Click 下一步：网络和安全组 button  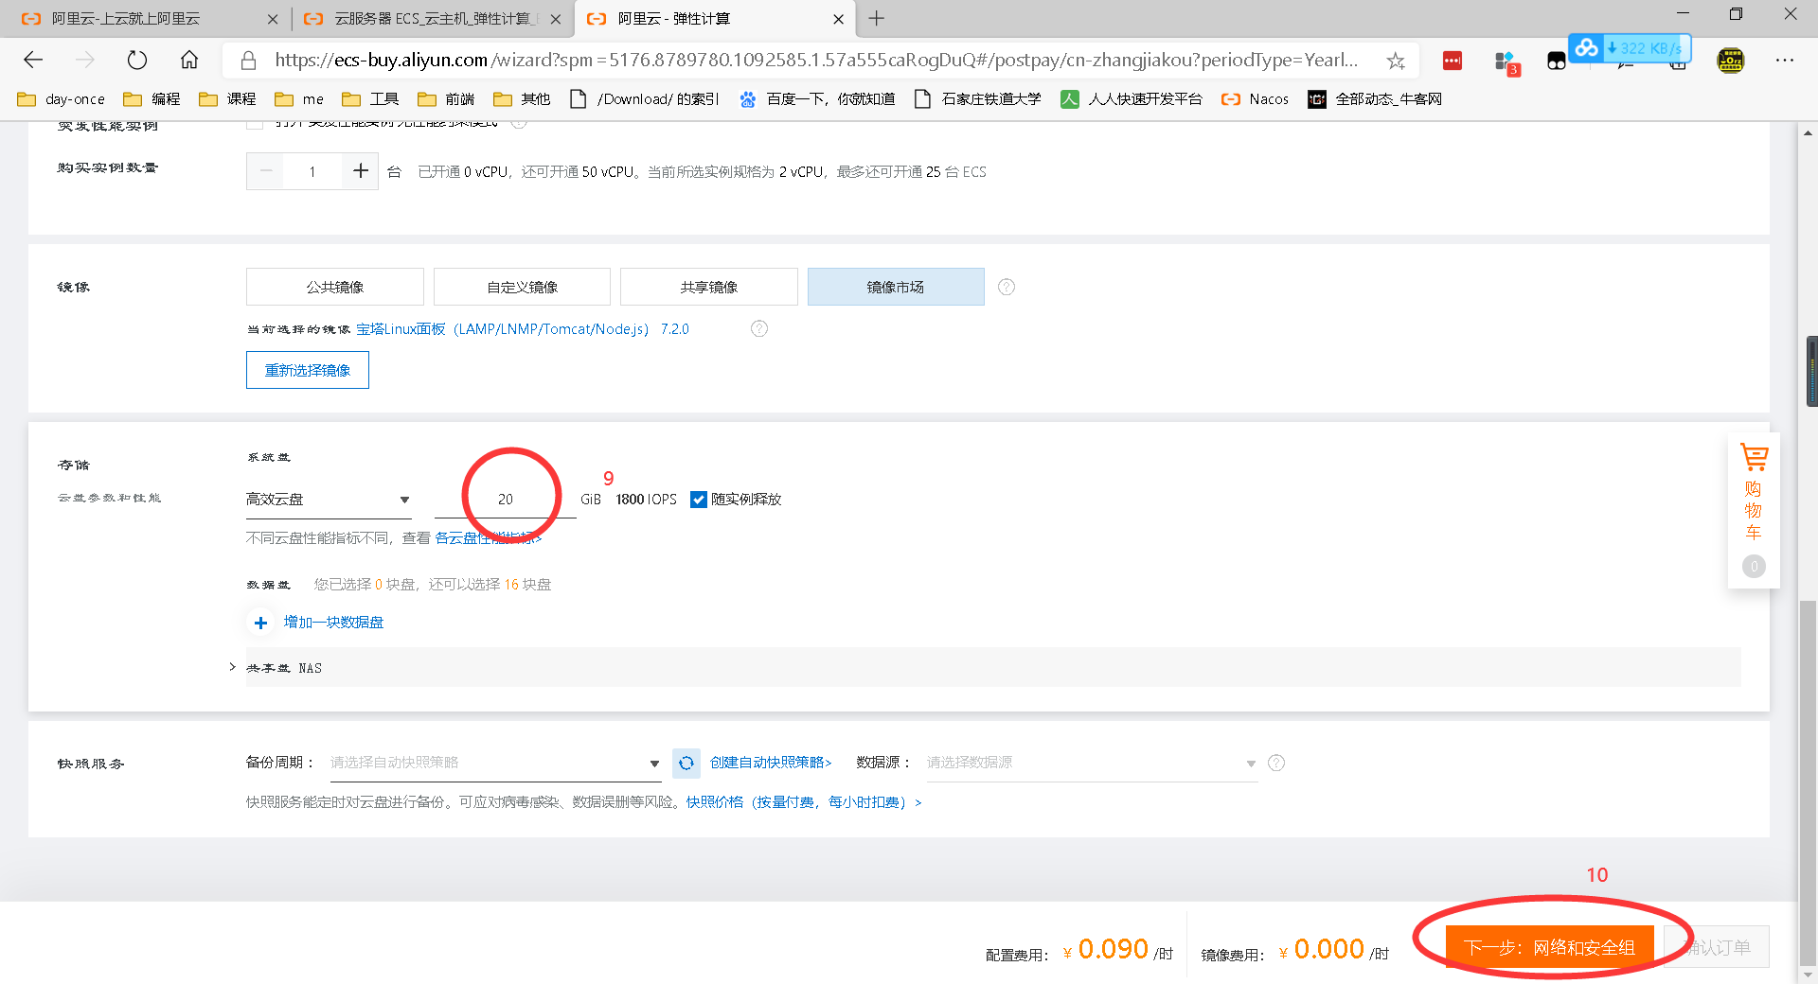pos(1549,947)
